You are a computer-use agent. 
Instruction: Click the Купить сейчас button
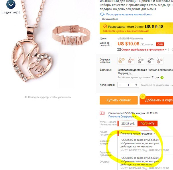(x=119, y=100)
